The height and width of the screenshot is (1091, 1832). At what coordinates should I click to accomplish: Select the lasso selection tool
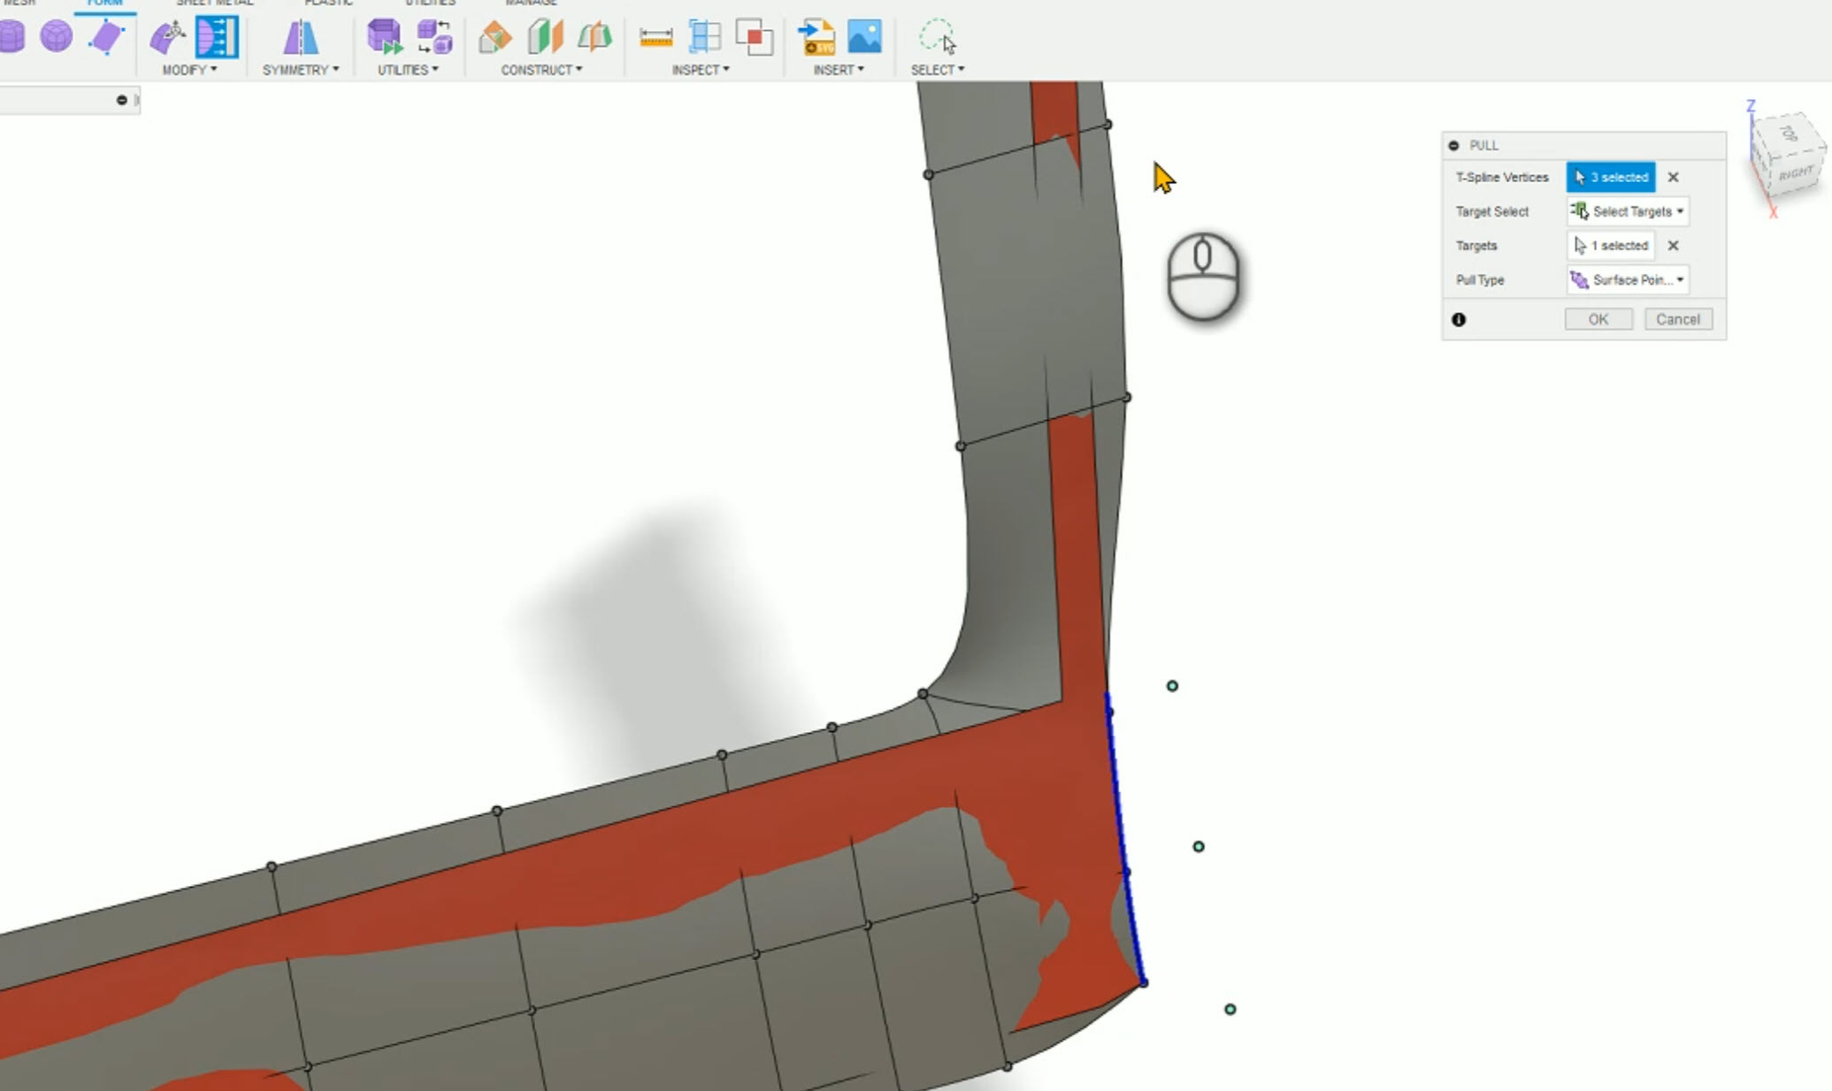pos(936,35)
